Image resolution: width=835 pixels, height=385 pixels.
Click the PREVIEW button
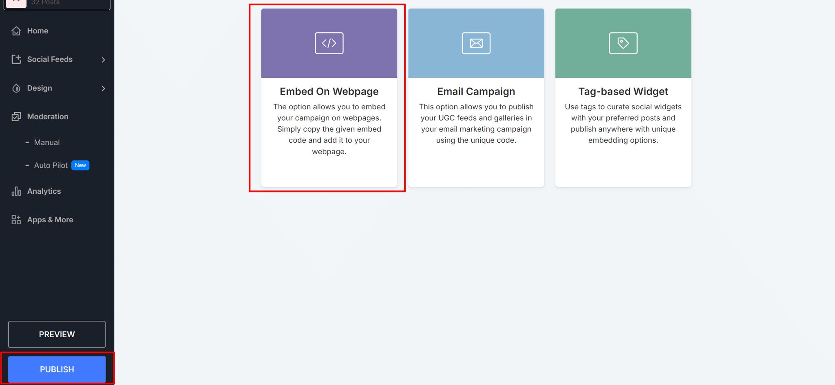tap(57, 334)
